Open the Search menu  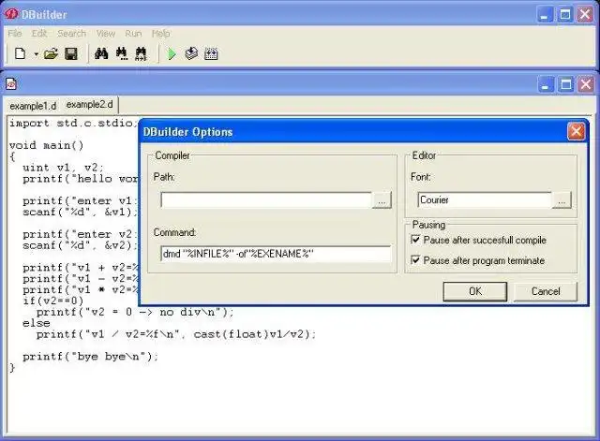point(71,34)
